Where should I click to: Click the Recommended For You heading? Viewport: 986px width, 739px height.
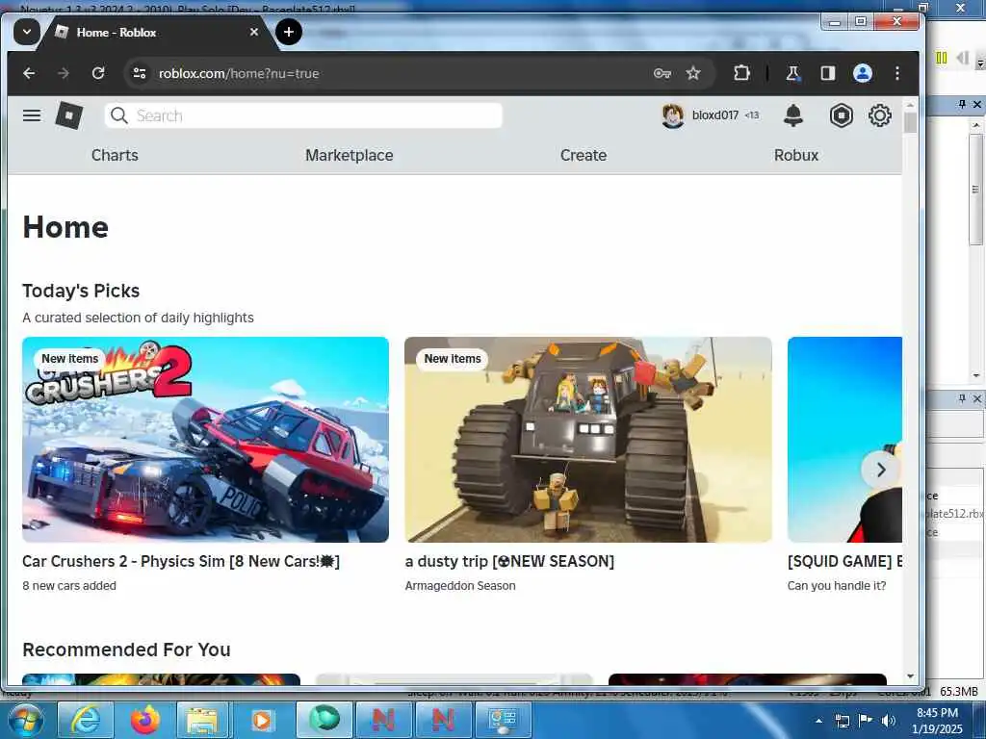(x=126, y=650)
